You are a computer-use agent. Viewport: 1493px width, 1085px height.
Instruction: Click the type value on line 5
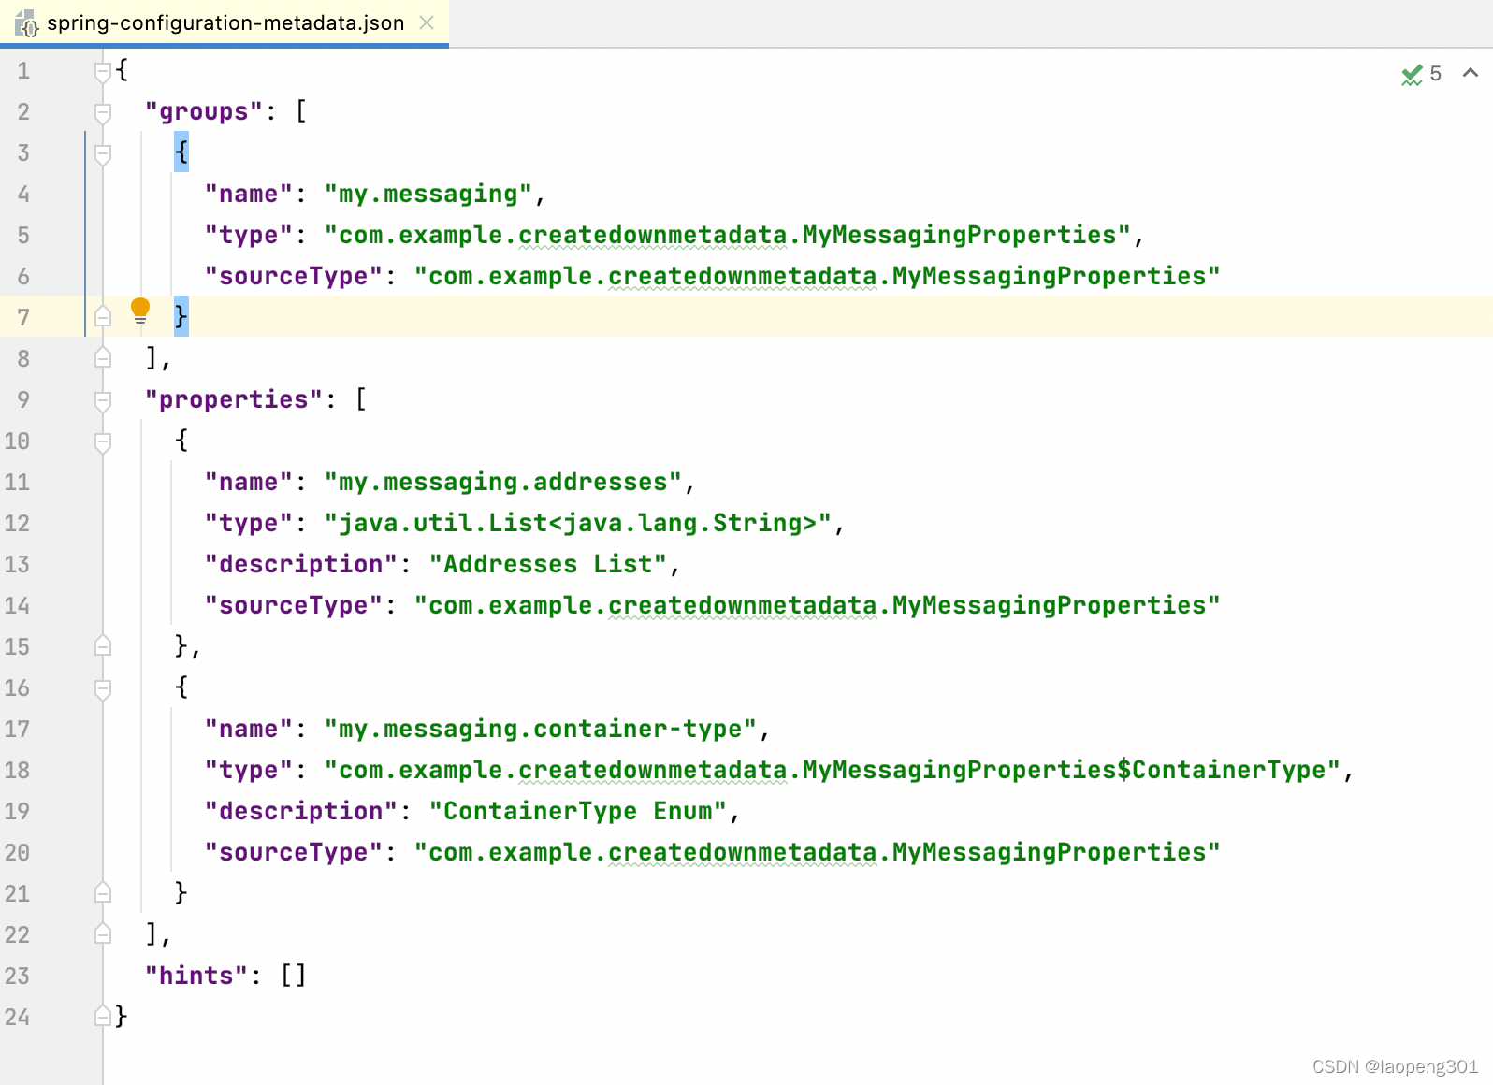tap(728, 236)
